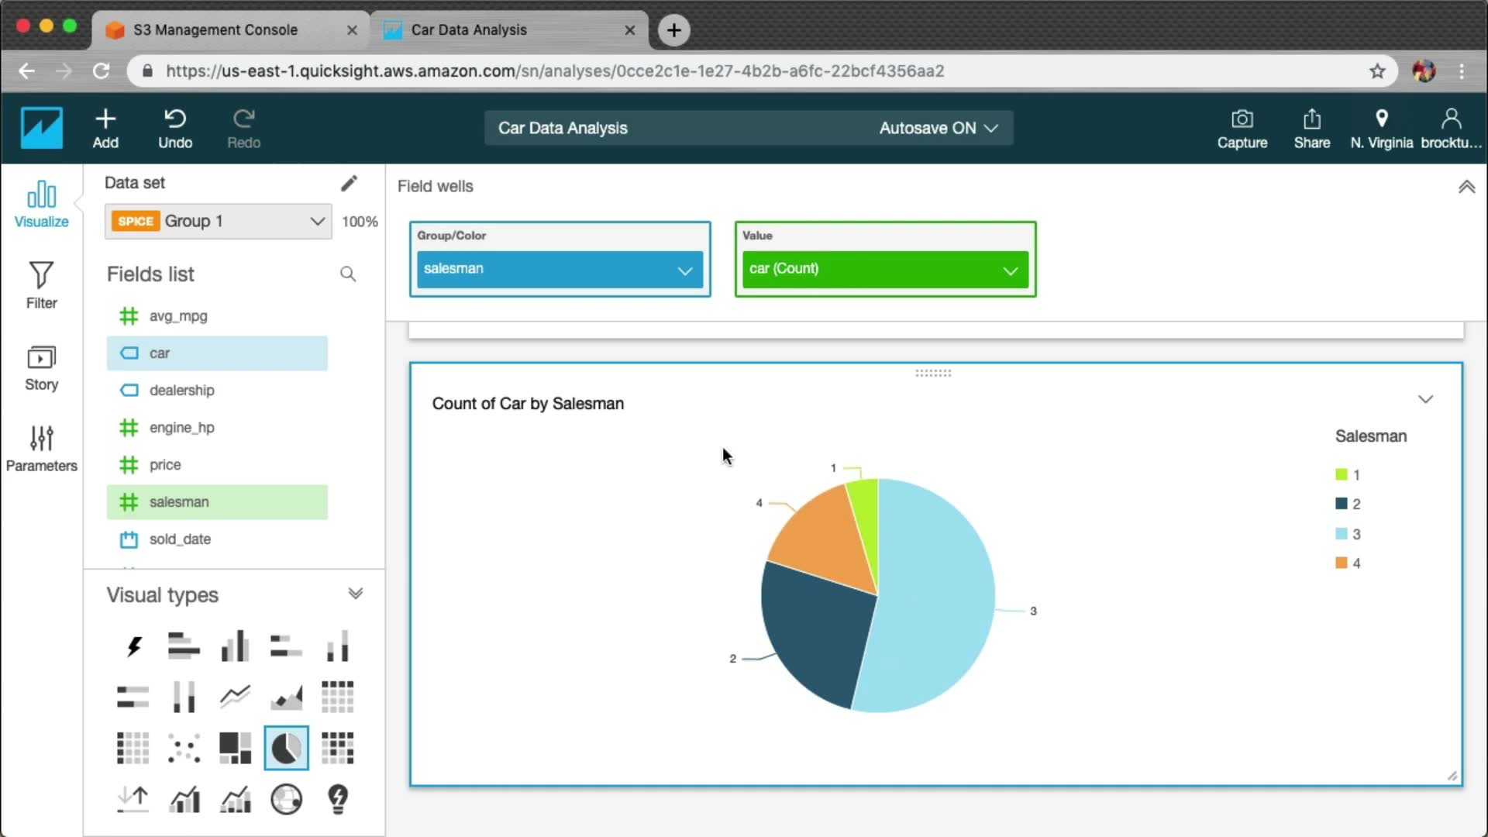Toggle the Autosave ON menu
The width and height of the screenshot is (1488, 837).
coord(938,128)
